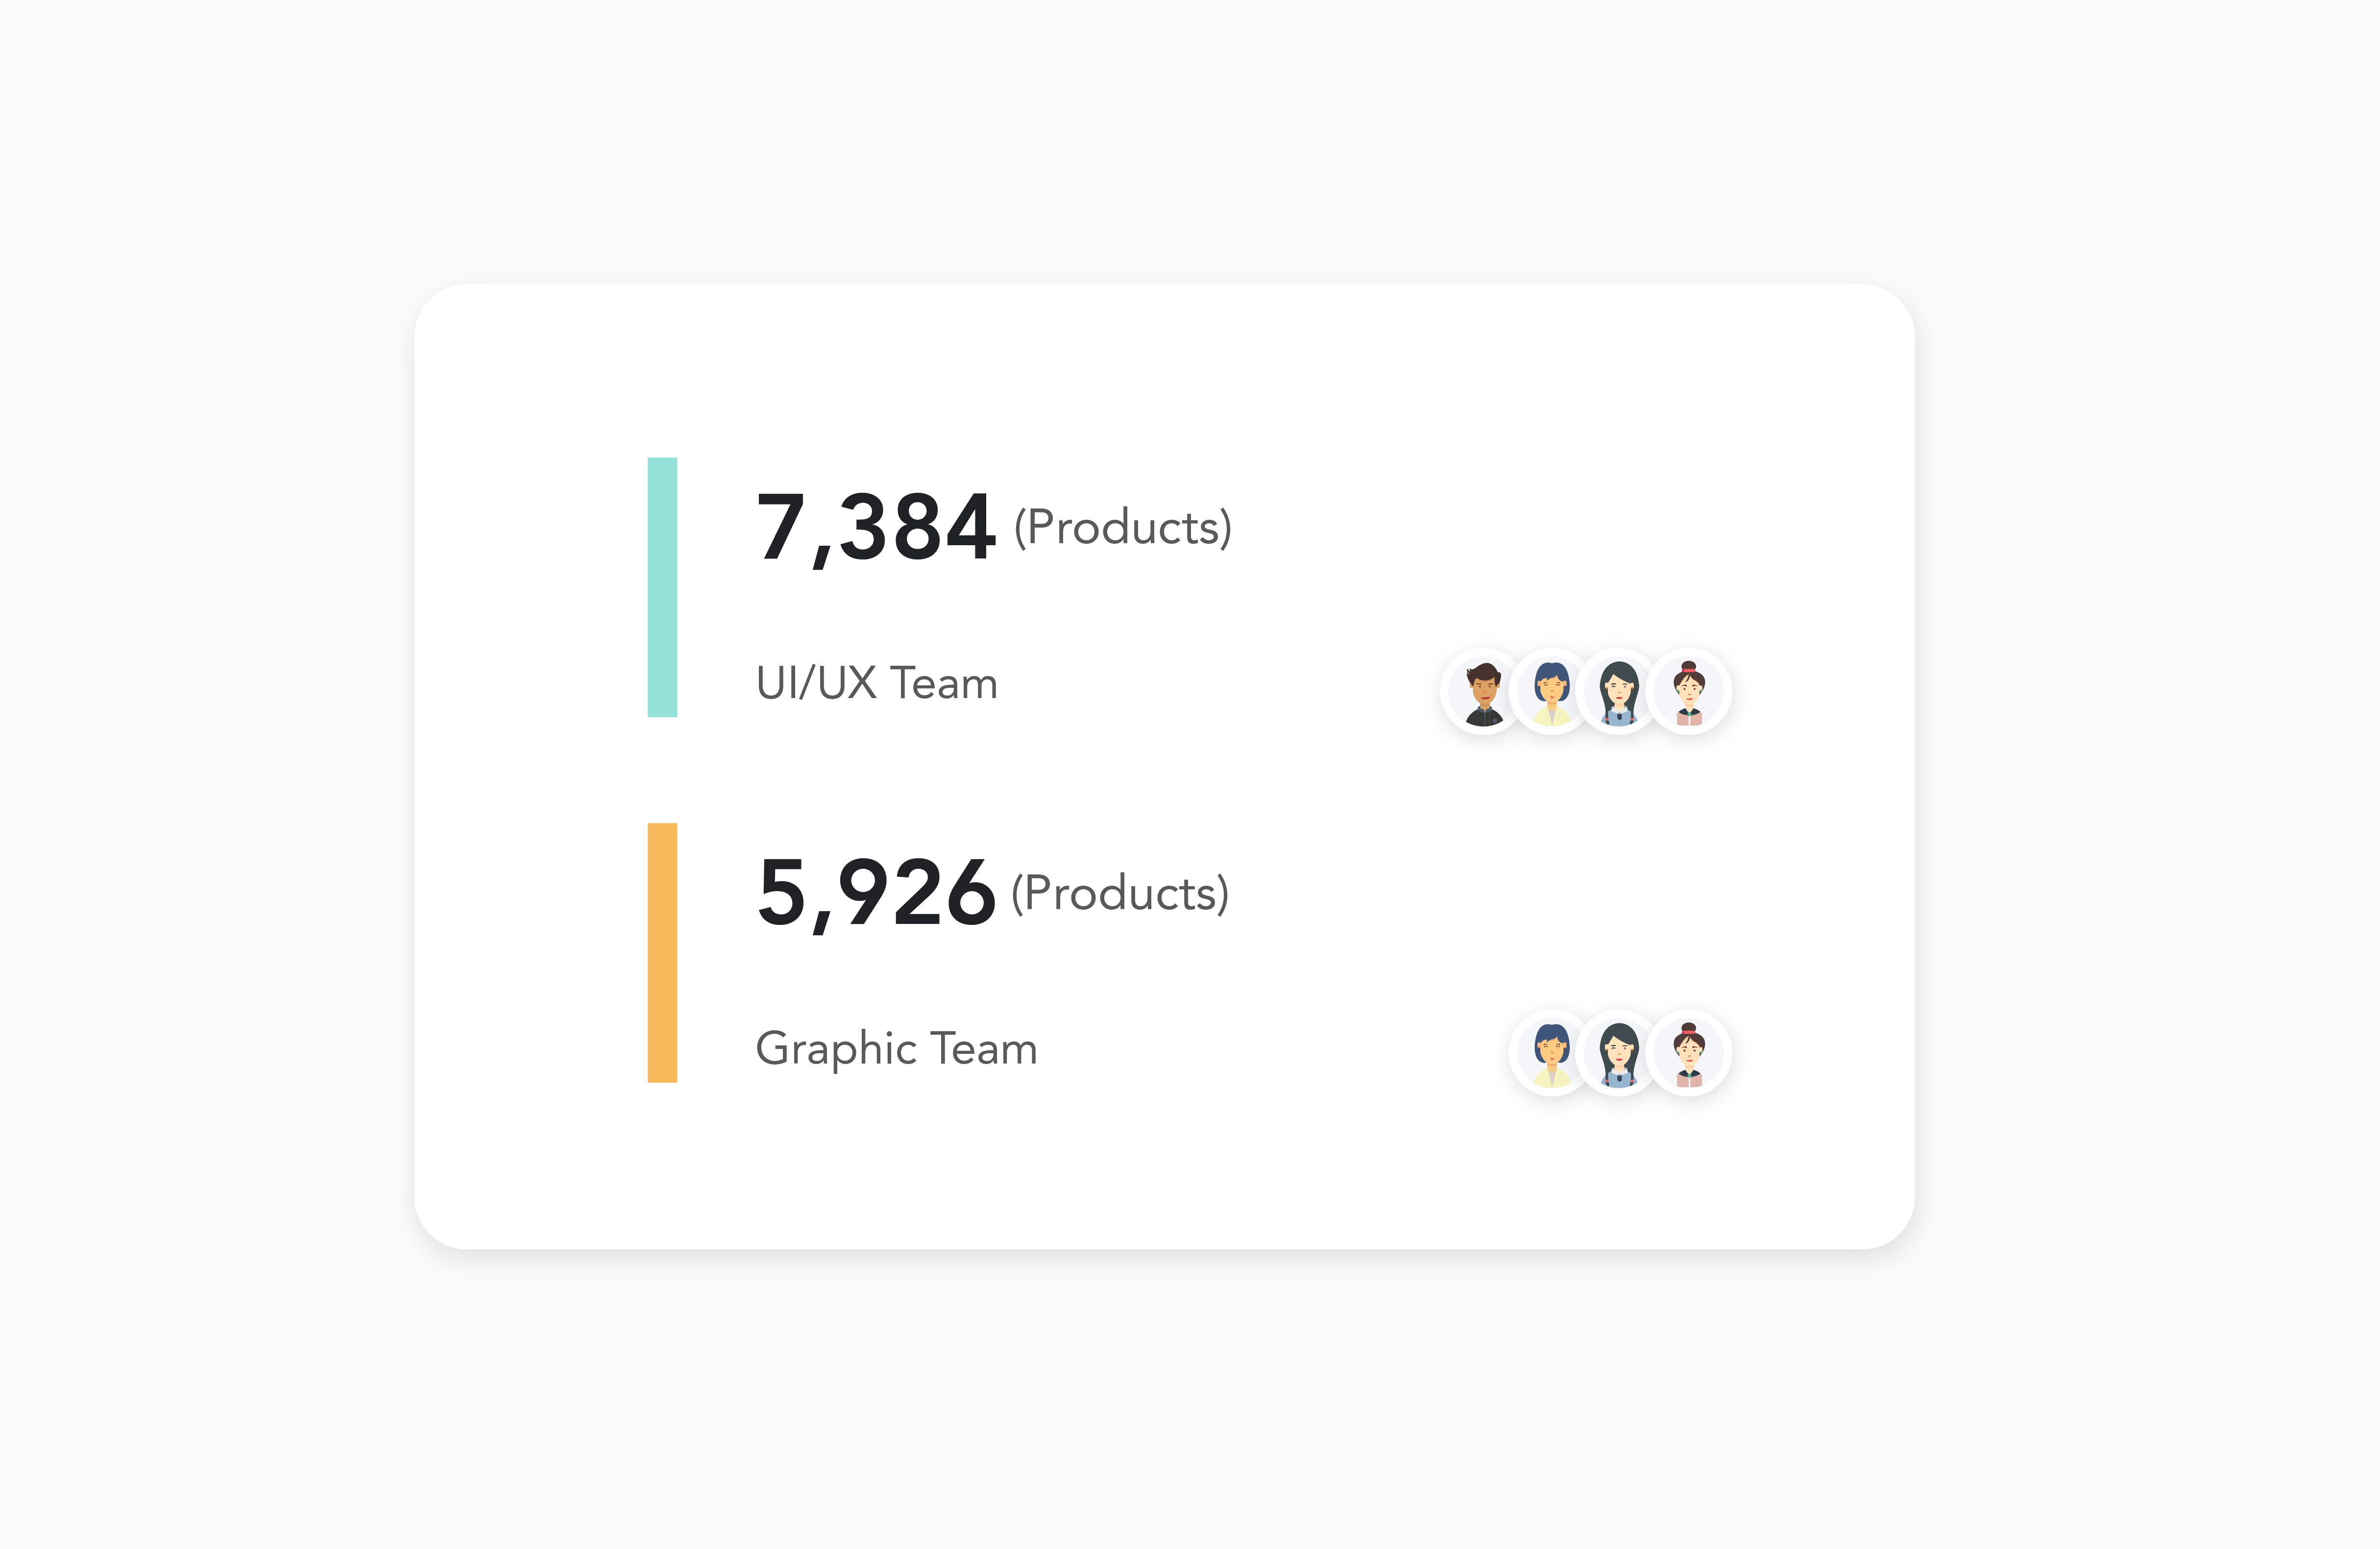Click the (Products) label next to 7,384

click(1122, 527)
